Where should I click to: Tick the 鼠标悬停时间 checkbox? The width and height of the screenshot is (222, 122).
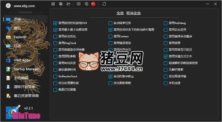55,70
